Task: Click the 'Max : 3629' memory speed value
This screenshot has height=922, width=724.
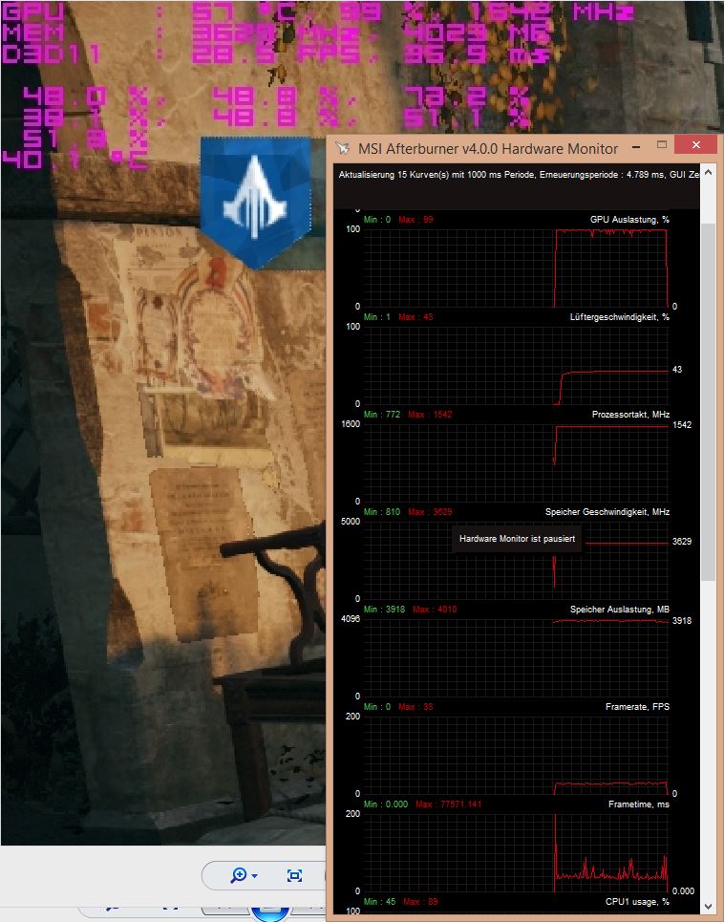Action: tap(430, 512)
